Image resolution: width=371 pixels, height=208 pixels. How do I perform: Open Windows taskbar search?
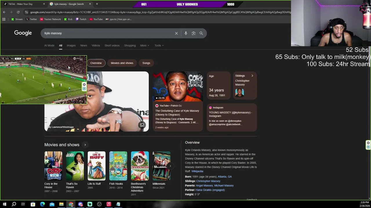(14, 204)
